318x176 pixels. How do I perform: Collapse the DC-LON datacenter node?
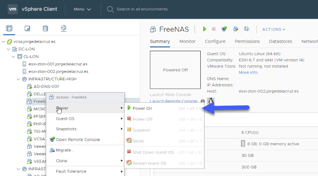click(8, 49)
